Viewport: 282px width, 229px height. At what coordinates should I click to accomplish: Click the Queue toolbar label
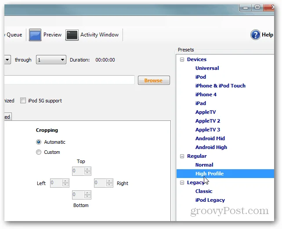[x=14, y=35]
